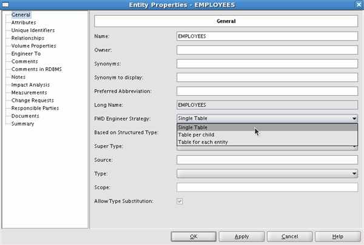The image size is (364, 245).
Task: Select Documents in the tree
Action: pos(25,116)
